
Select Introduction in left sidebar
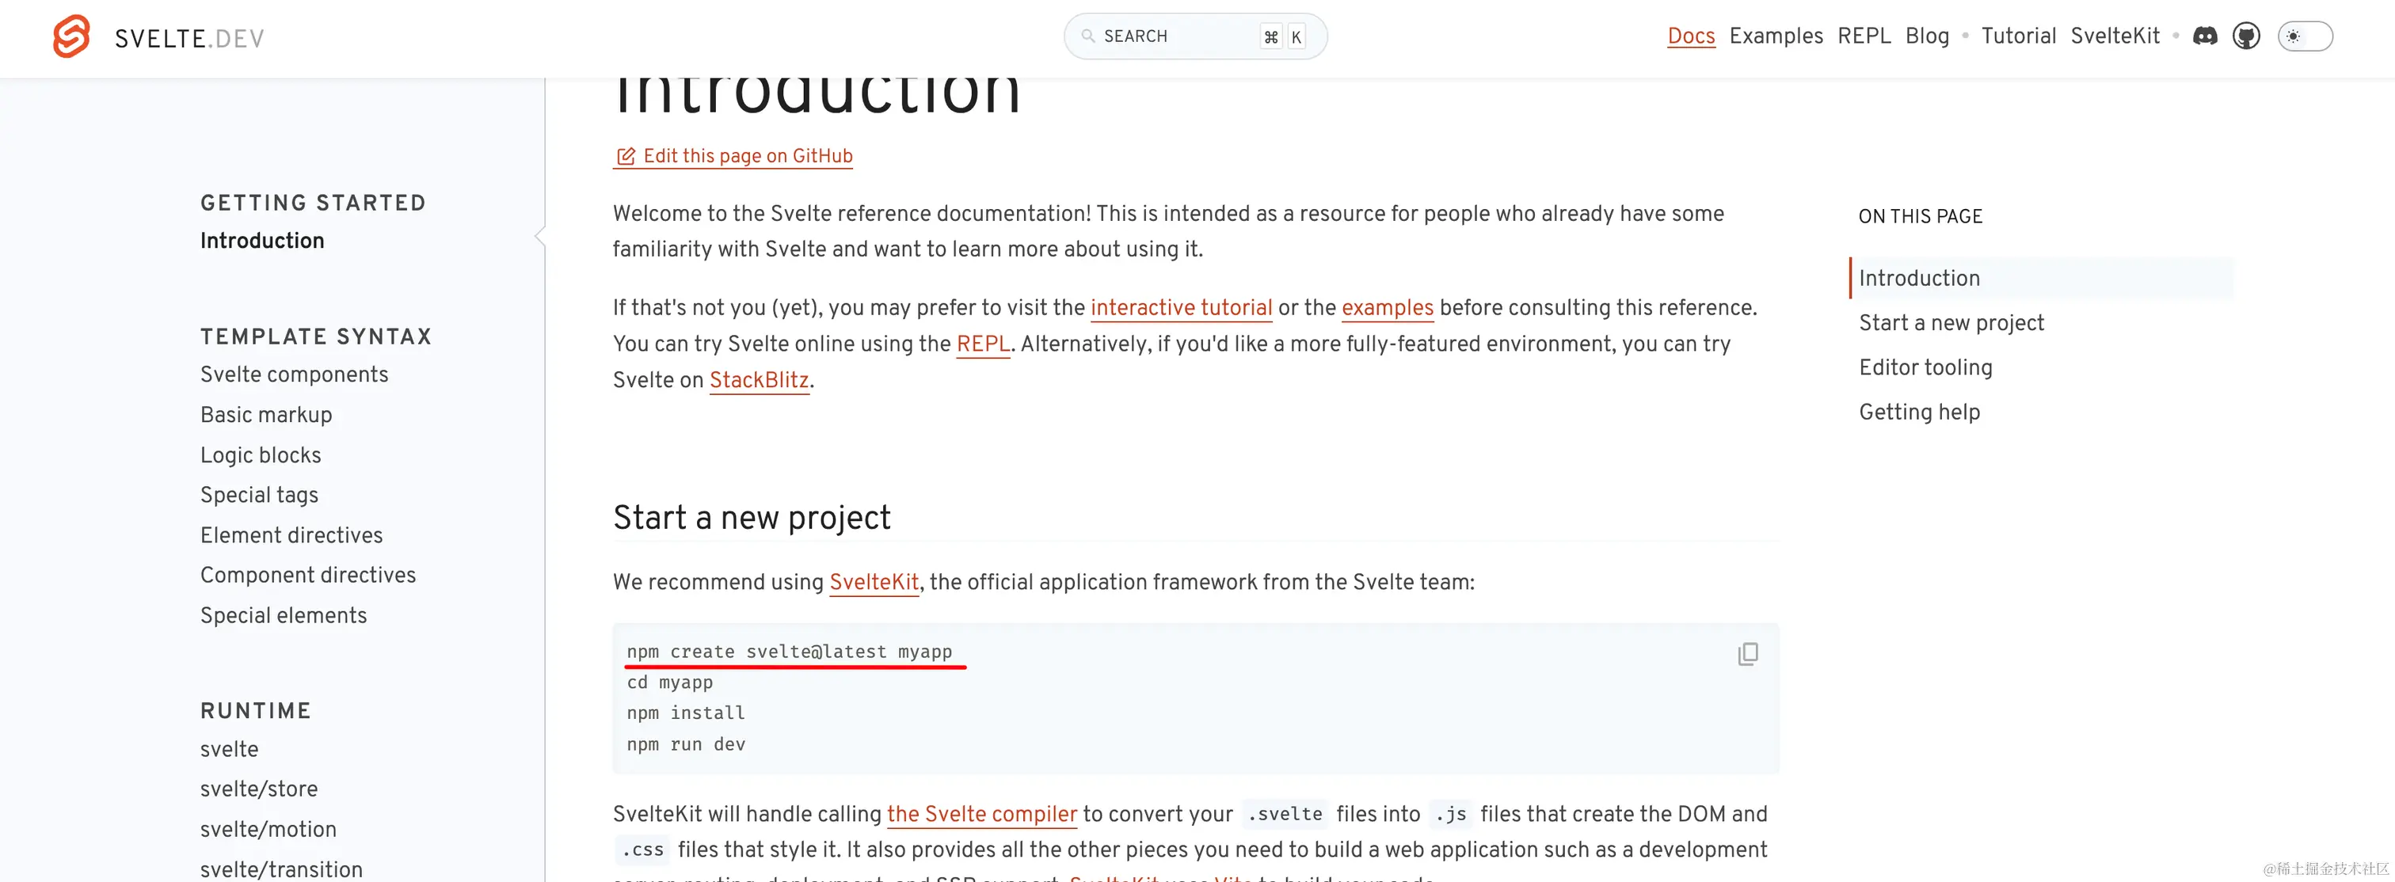click(x=262, y=241)
